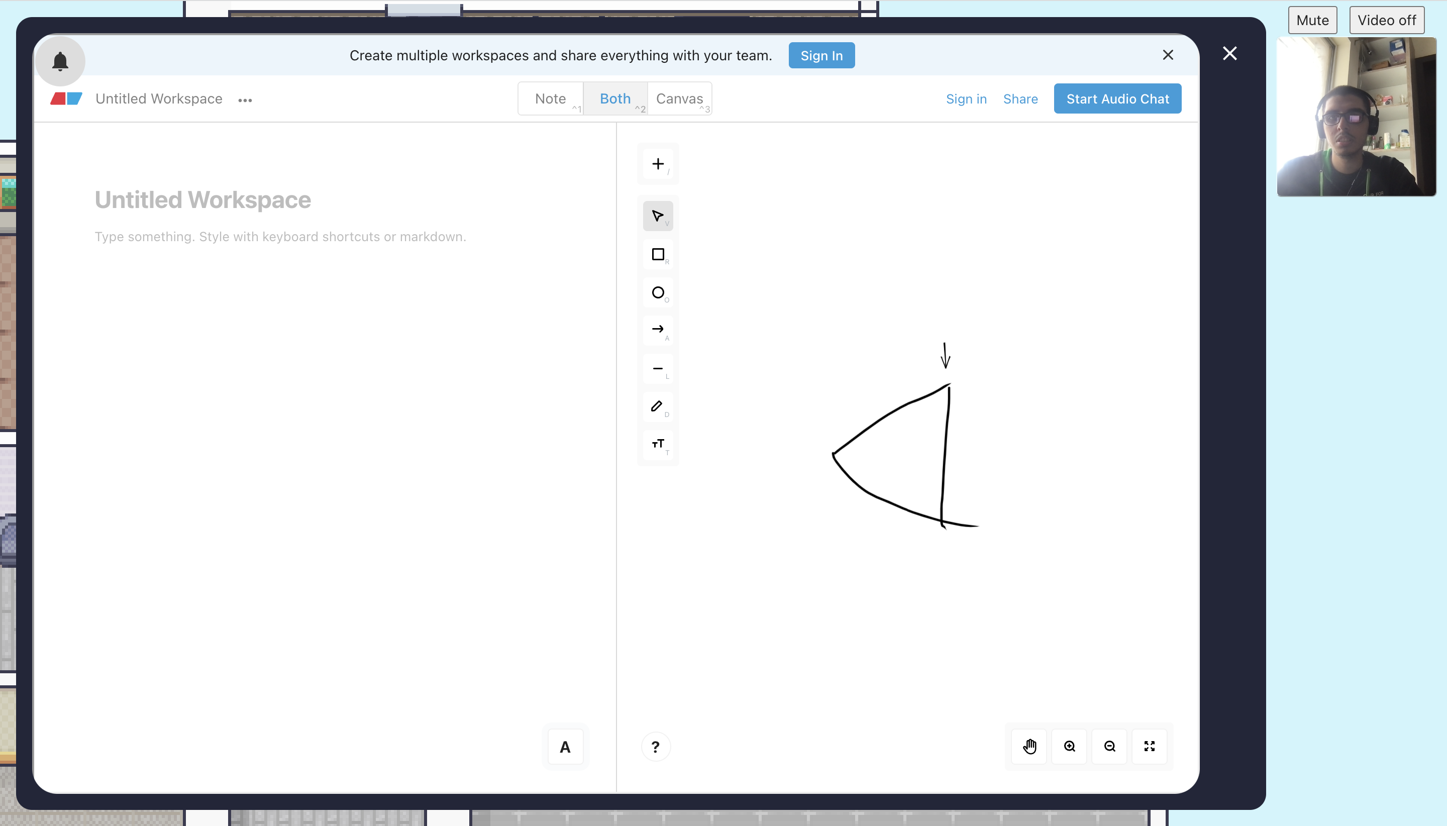Zoom out of the canvas

(1109, 746)
